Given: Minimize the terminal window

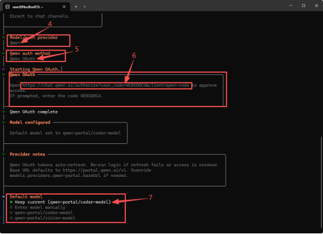Looking at the screenshot, I should pyautogui.click(x=291, y=6).
